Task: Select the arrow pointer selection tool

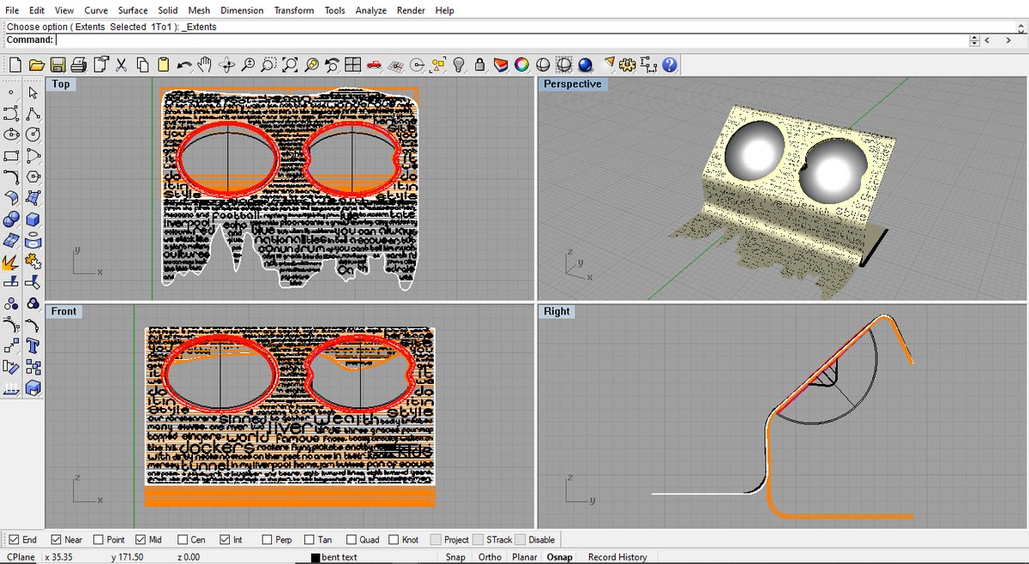Action: click(x=33, y=93)
